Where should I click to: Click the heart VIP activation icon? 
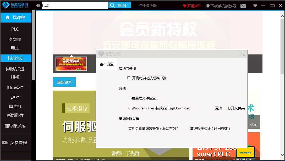pos(184,6)
